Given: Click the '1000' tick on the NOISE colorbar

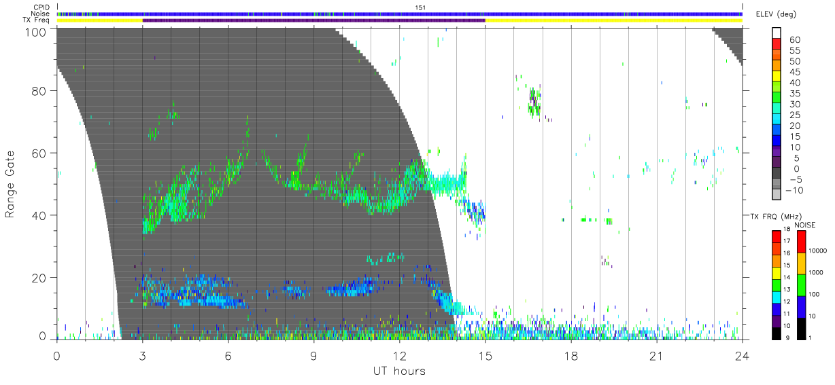Looking at the screenshot, I should click(816, 272).
